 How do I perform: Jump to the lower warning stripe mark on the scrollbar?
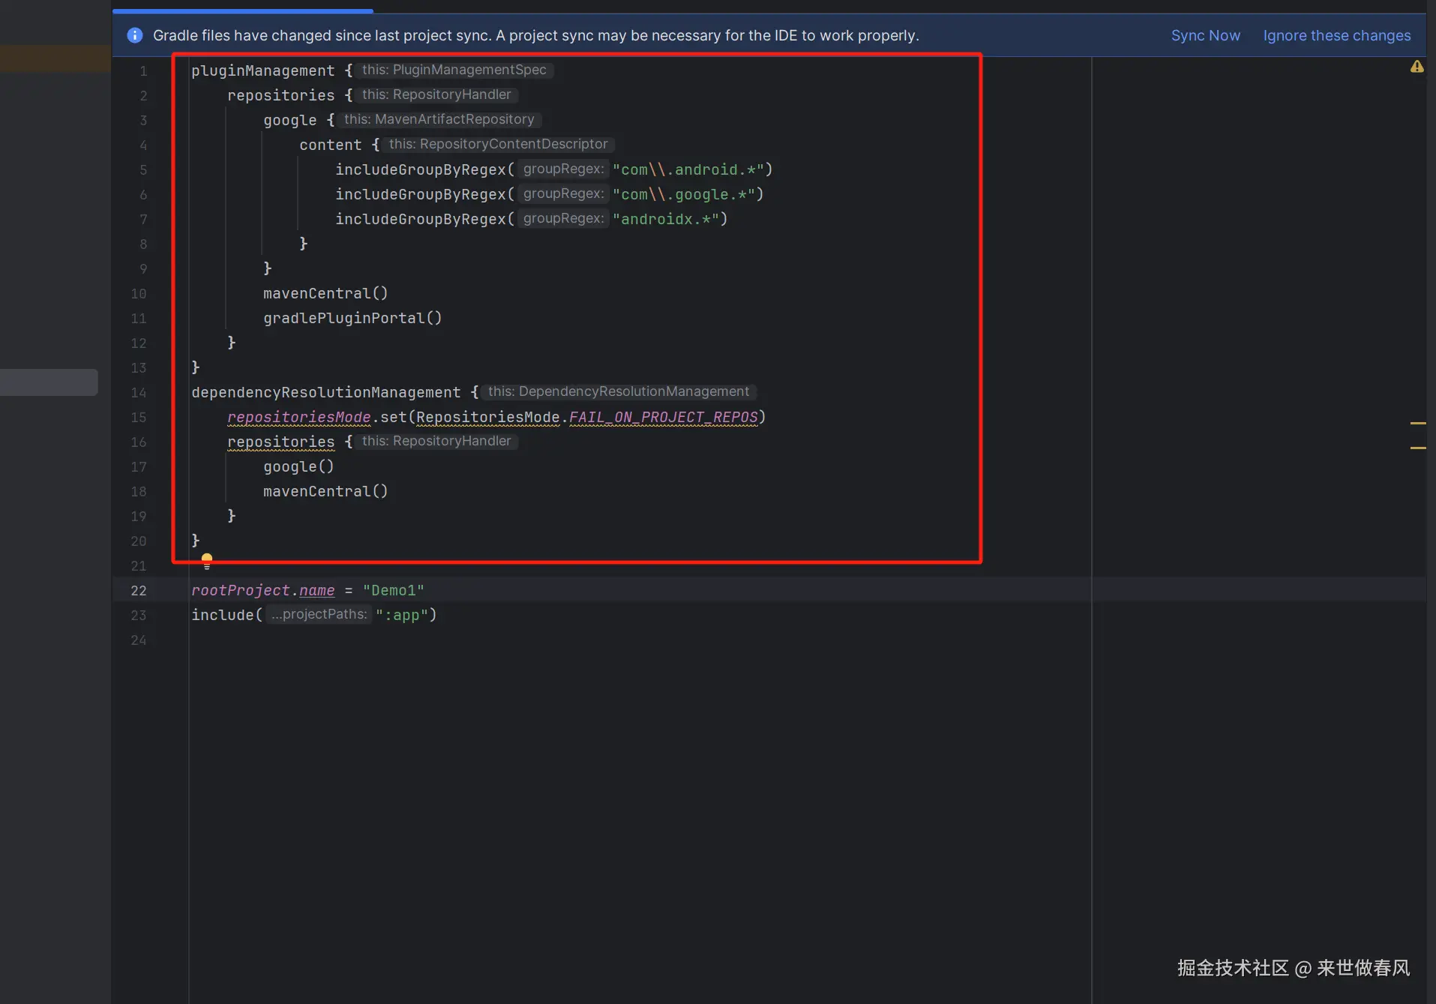tap(1417, 448)
